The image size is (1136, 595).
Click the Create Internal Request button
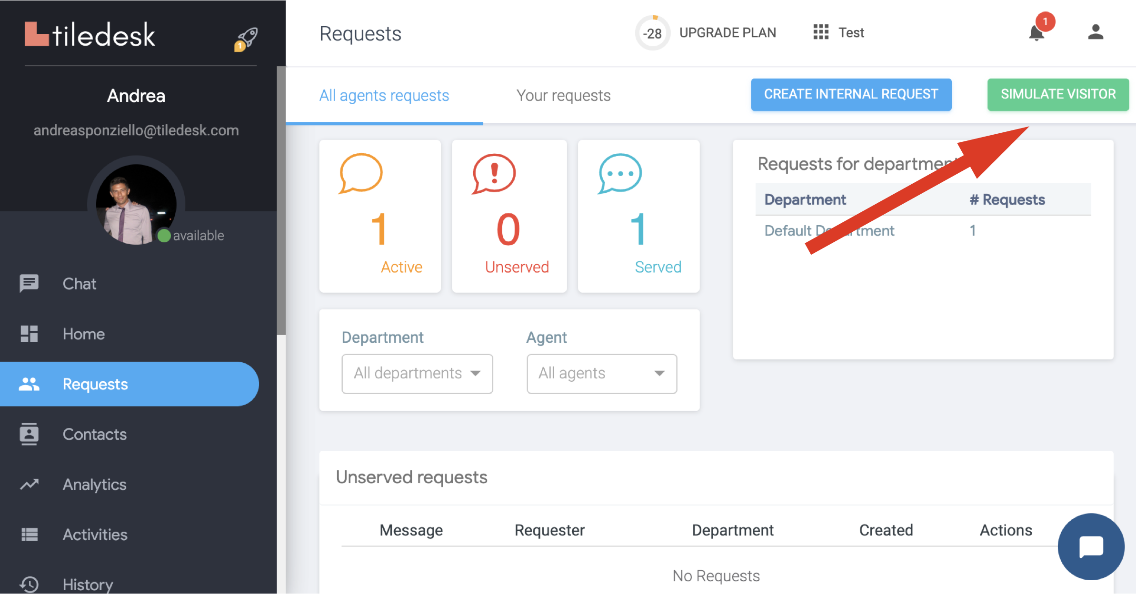[x=851, y=94]
